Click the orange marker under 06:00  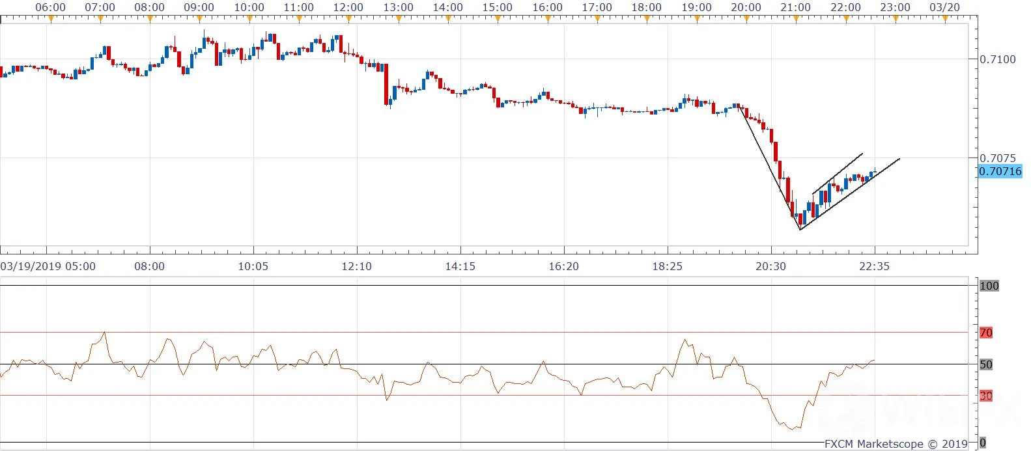(x=51, y=19)
